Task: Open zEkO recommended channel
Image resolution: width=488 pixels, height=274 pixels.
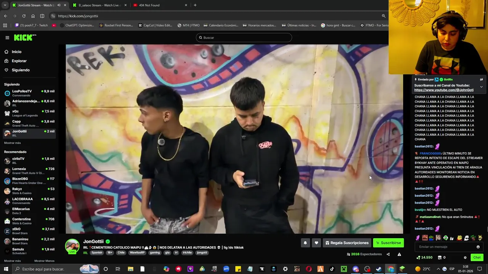Action: (29, 231)
